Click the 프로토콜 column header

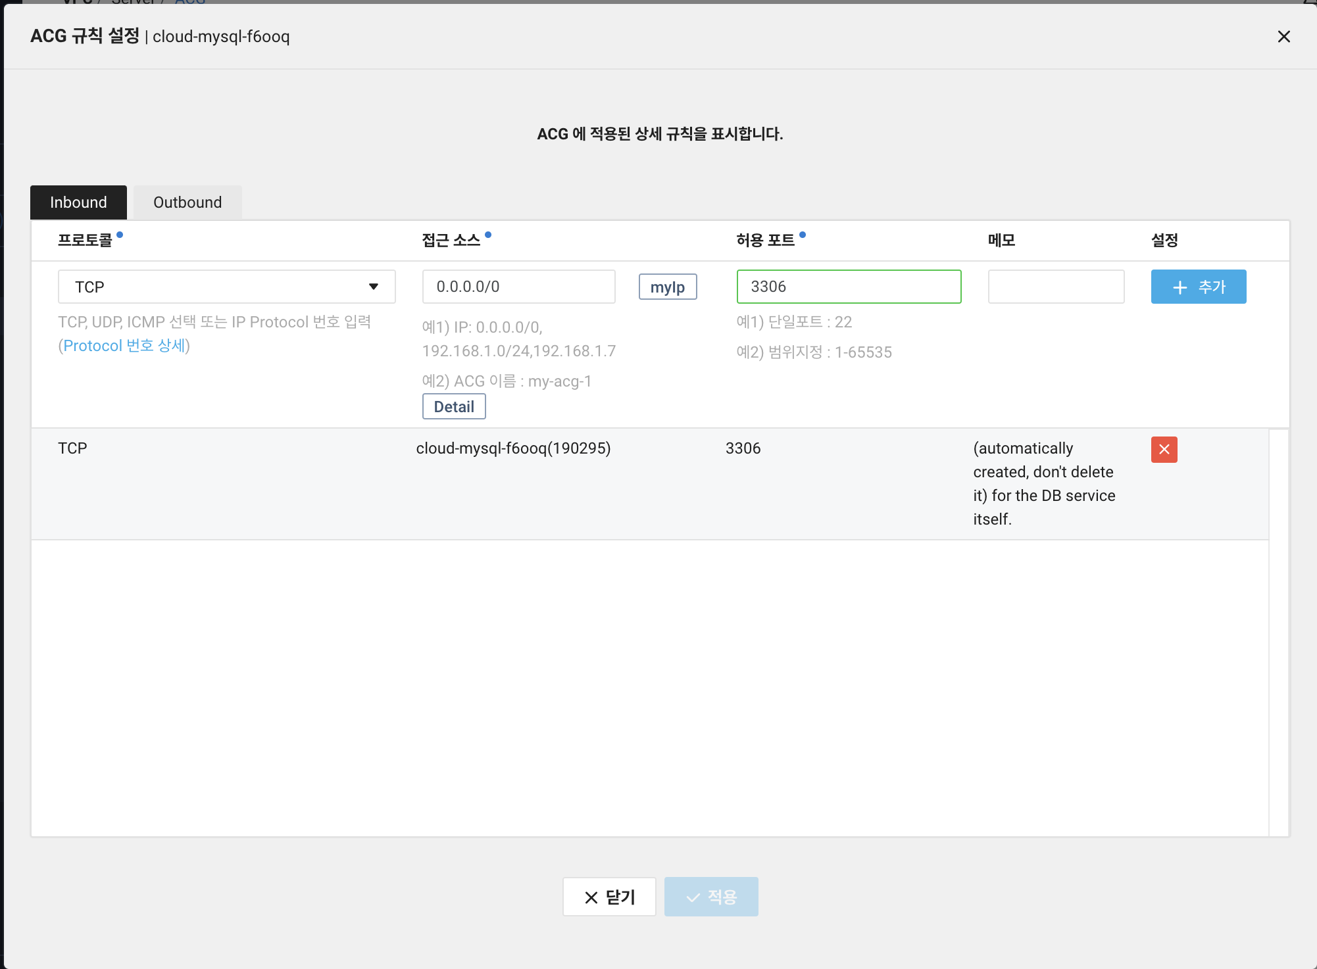(x=85, y=241)
